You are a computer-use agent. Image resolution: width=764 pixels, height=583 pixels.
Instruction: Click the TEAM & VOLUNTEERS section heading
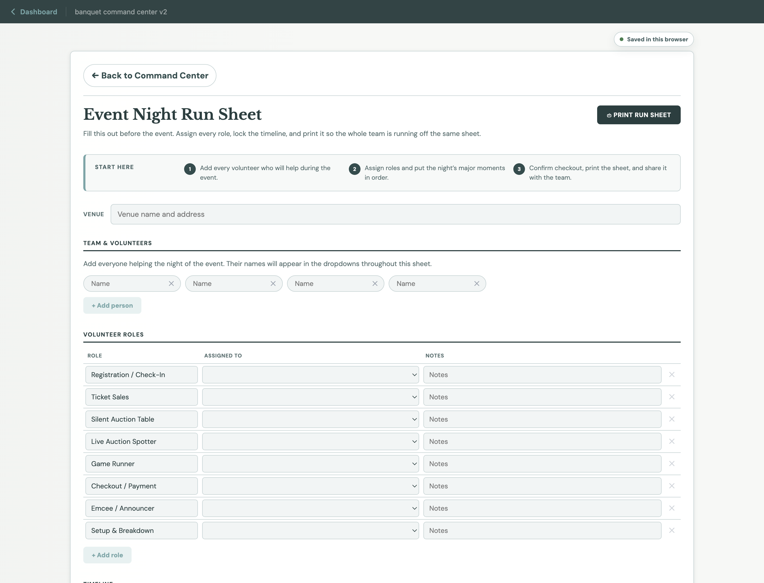(118, 243)
